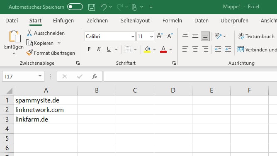Toggle bottom align button

coord(205,36)
